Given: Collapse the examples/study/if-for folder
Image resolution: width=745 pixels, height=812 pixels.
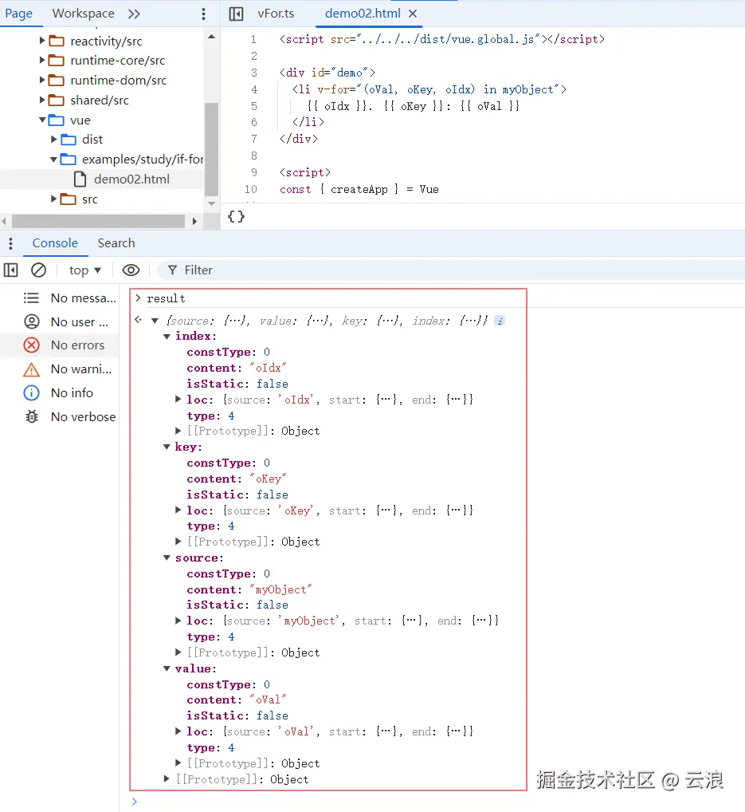Looking at the screenshot, I should click(54, 160).
